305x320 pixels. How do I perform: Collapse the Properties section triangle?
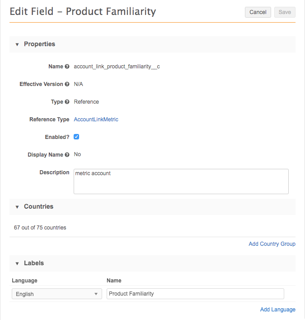(x=17, y=44)
